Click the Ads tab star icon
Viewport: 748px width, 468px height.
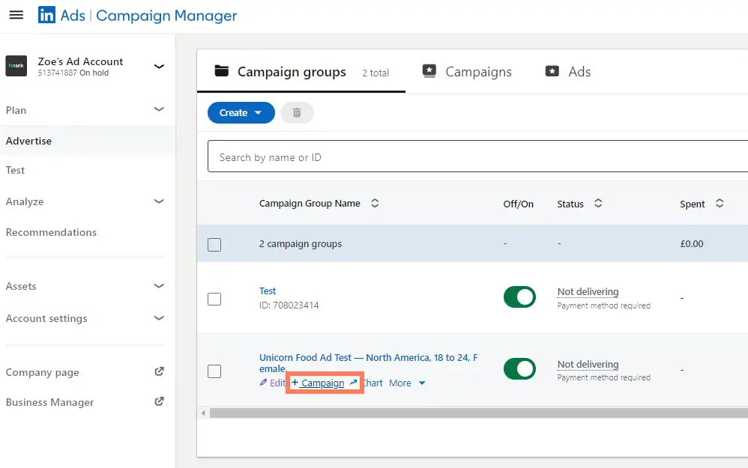pos(552,71)
